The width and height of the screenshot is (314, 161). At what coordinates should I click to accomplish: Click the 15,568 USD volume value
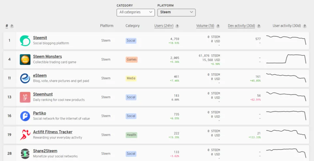(x=211, y=60)
